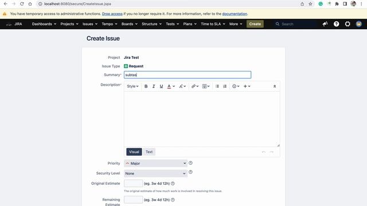Open the Time to SLA menu
This screenshot has height=206, width=367.
[213, 24]
